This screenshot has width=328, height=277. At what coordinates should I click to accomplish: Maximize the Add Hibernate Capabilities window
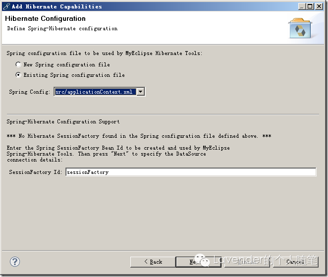tap(310, 6)
